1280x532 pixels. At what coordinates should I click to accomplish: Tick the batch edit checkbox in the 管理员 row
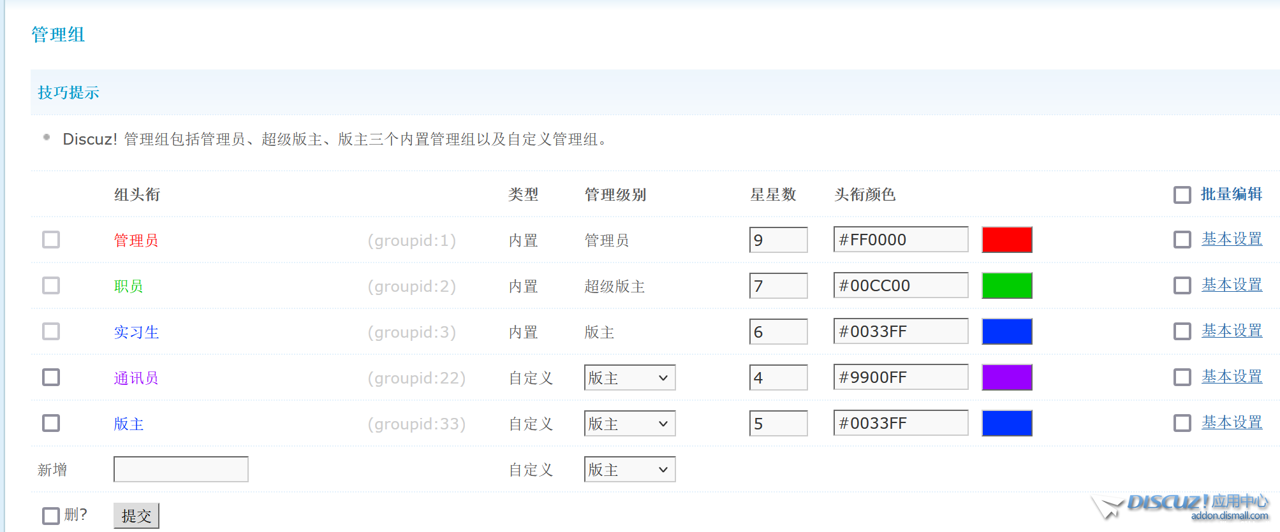pos(1182,240)
